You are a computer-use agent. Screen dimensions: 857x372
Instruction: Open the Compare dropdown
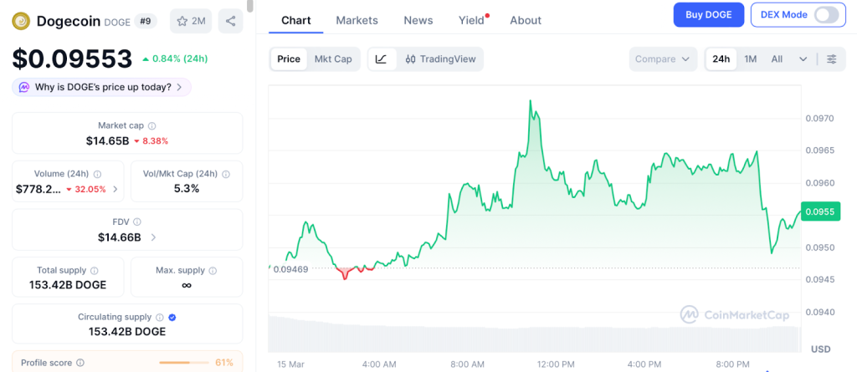pyautogui.click(x=663, y=59)
